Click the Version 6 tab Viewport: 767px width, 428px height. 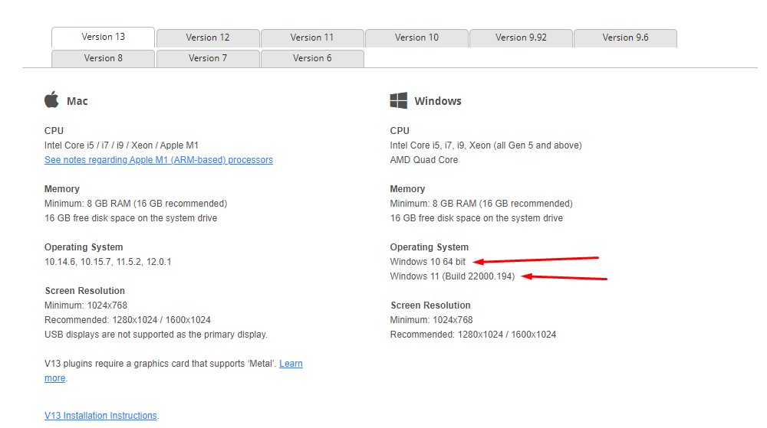coord(312,58)
